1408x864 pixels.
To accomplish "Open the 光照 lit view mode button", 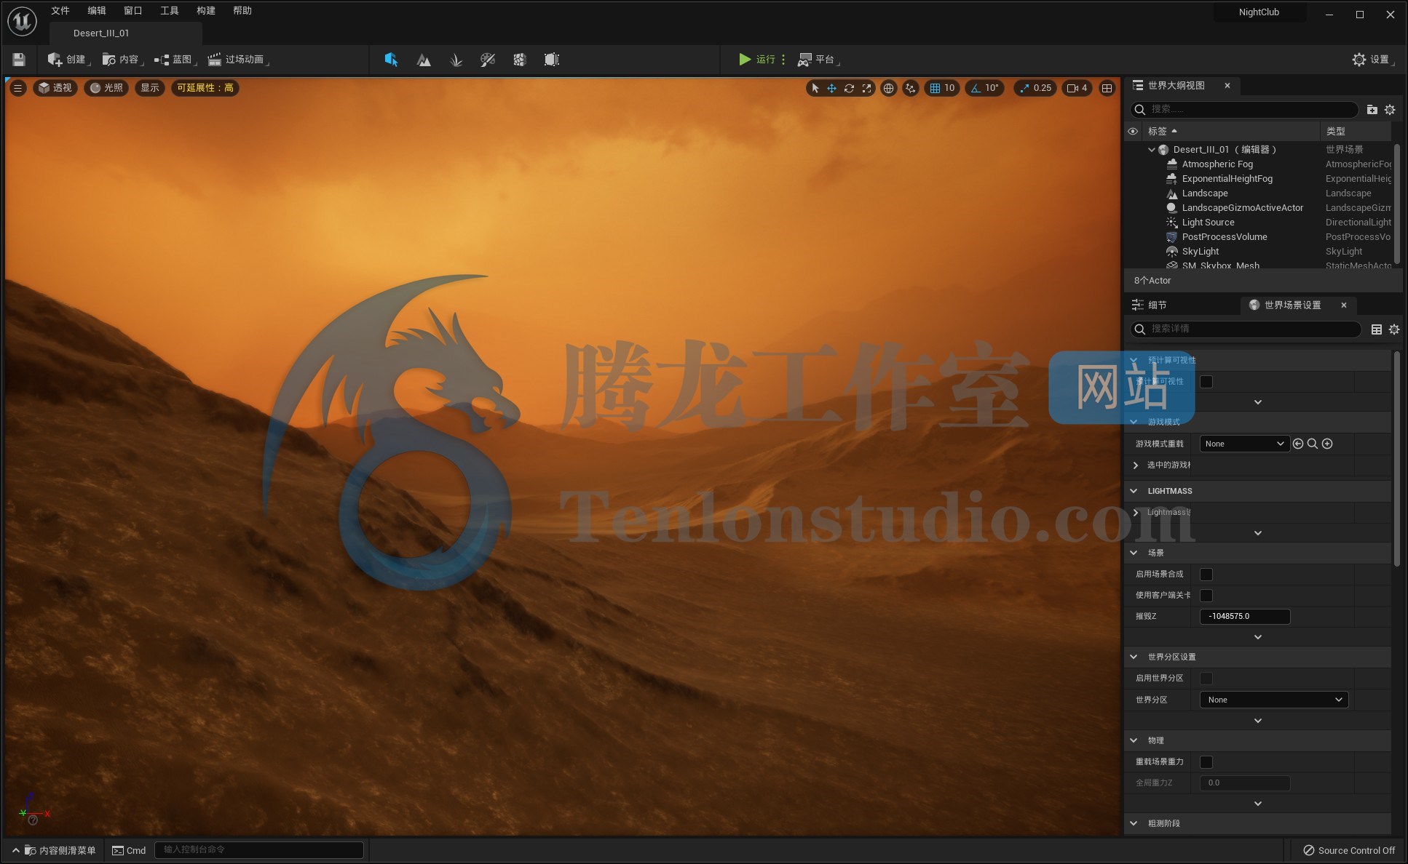I will pyautogui.click(x=106, y=88).
